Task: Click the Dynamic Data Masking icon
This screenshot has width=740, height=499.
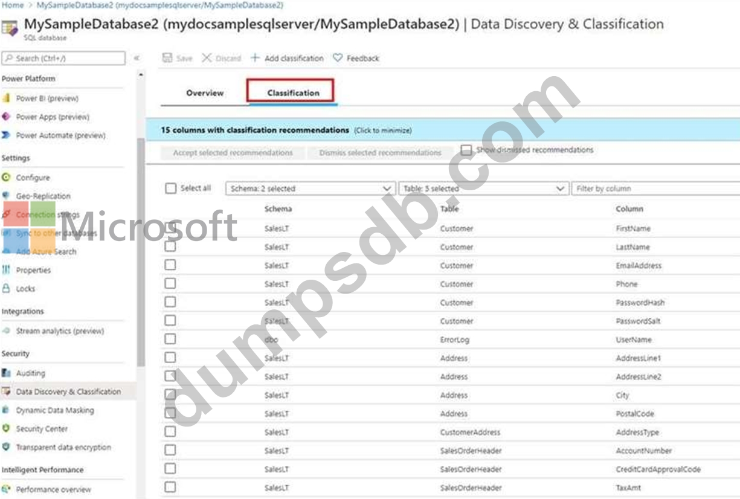Action: (x=7, y=410)
